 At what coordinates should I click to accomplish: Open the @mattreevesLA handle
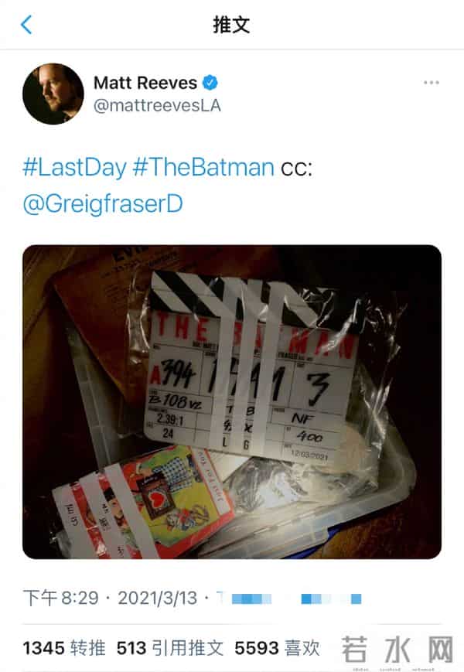click(157, 105)
